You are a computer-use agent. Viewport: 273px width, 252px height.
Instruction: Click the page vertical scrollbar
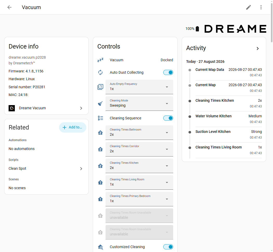click(271, 23)
